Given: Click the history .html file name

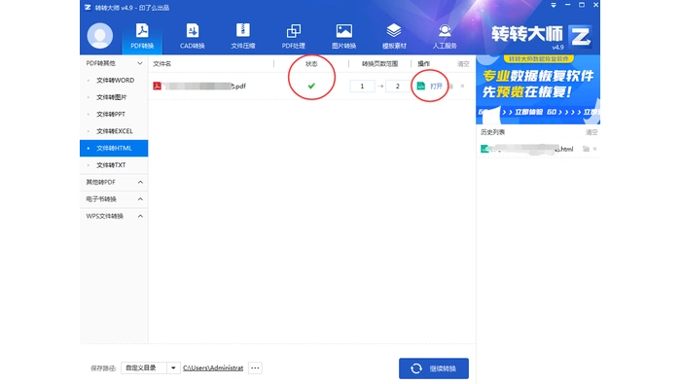Looking at the screenshot, I should pyautogui.click(x=532, y=149).
